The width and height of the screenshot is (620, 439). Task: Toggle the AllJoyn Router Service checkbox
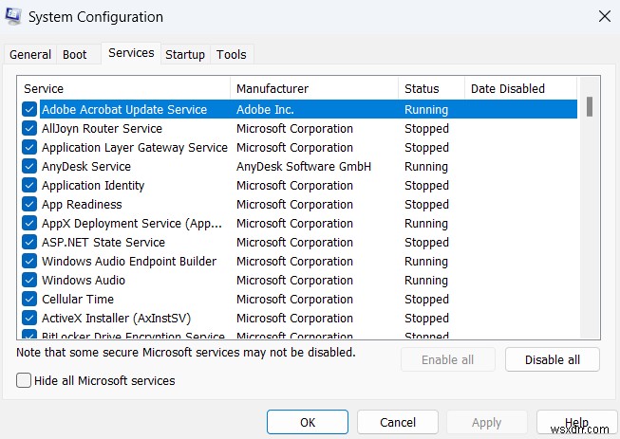tap(29, 129)
